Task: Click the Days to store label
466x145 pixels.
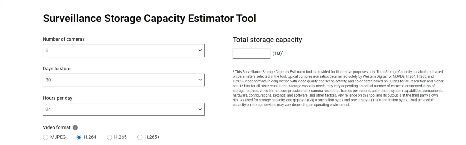Action: 57,69
